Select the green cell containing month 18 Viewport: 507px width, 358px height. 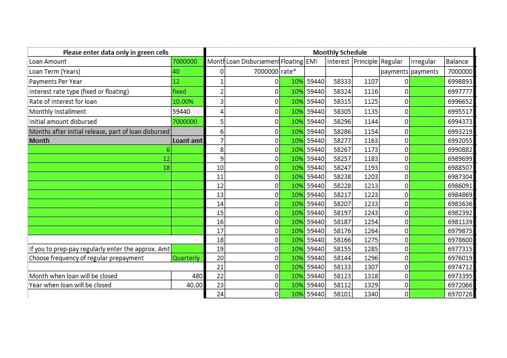tap(99, 168)
